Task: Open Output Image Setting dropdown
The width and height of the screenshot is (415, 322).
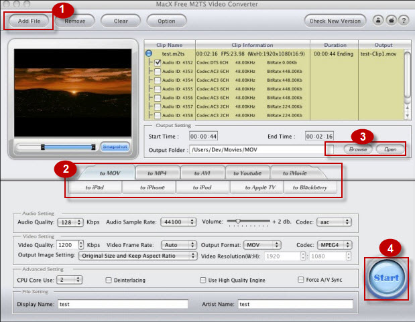Action: pos(138,256)
